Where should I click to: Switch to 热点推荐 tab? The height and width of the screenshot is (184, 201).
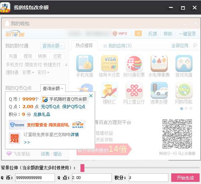(x=84, y=45)
